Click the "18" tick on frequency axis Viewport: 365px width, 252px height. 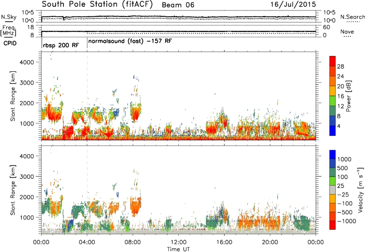[31, 27]
